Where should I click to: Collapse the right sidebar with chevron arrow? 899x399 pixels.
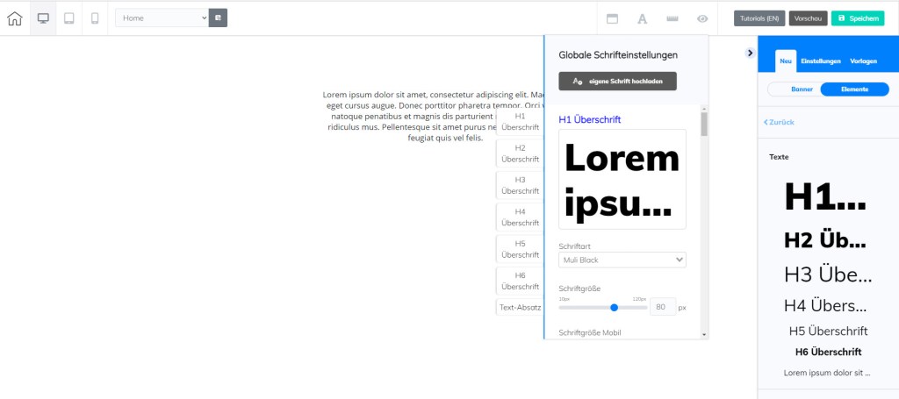[x=750, y=53]
